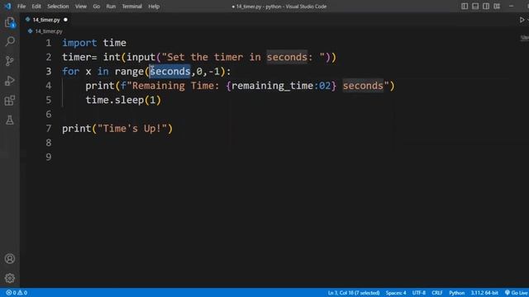Open the Selection menu
The image size is (529, 297).
[58, 7]
